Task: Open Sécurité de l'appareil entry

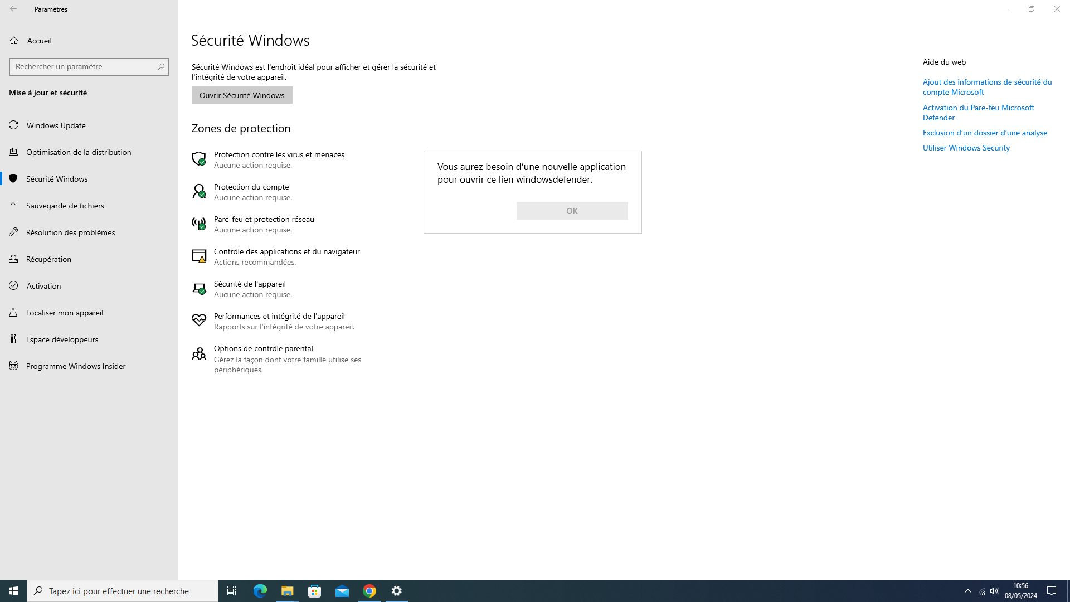Action: [x=279, y=289]
